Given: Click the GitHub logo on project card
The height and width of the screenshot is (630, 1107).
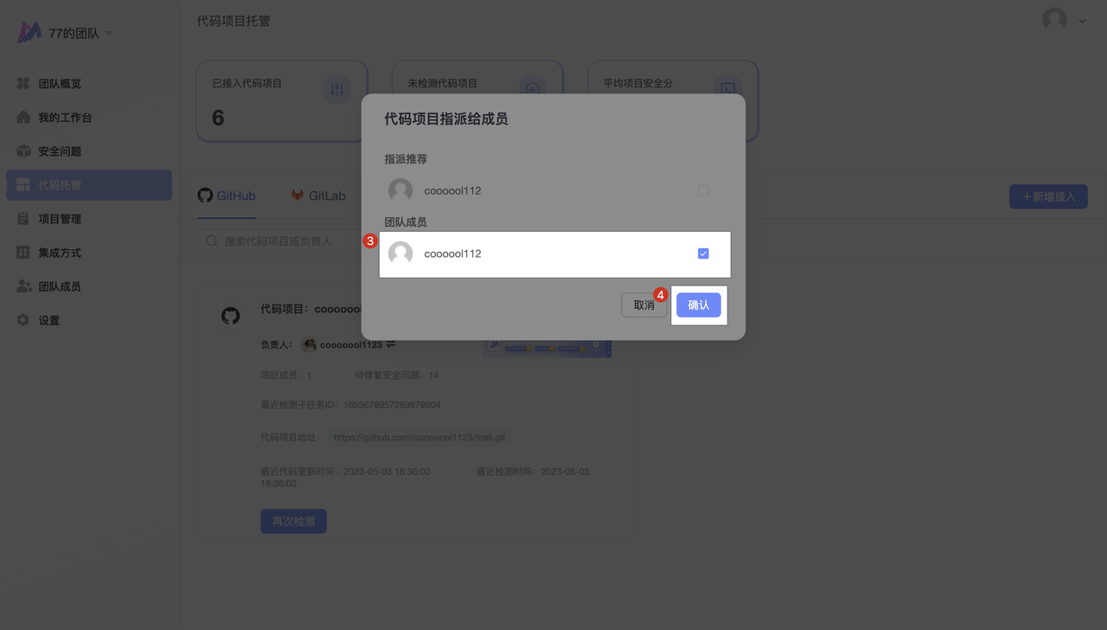Looking at the screenshot, I should (x=231, y=316).
